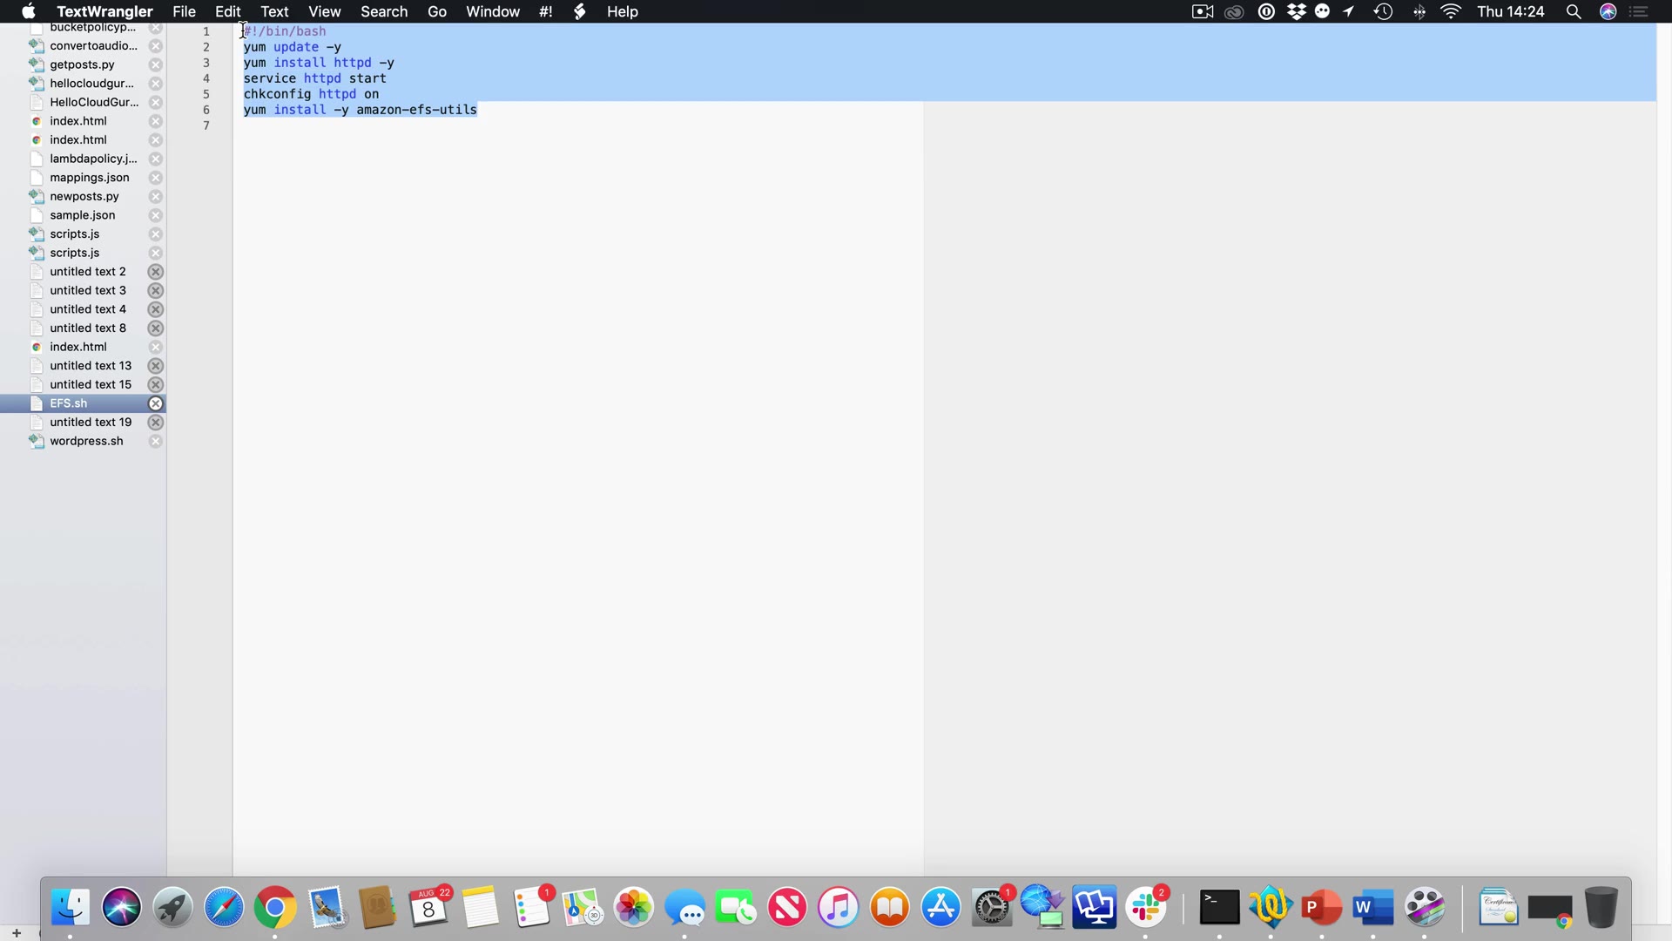Open the Go menu
The width and height of the screenshot is (1672, 941).
click(x=437, y=11)
